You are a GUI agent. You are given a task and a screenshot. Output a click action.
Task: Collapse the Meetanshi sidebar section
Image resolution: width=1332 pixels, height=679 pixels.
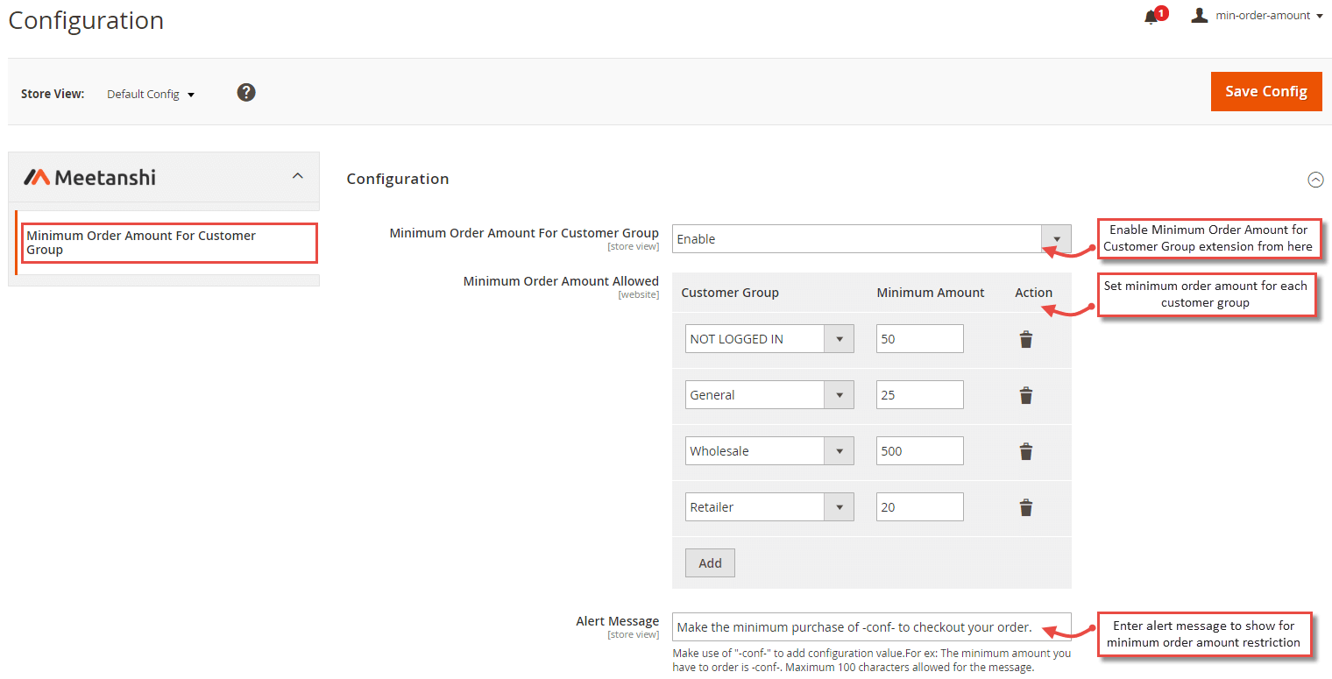298,176
